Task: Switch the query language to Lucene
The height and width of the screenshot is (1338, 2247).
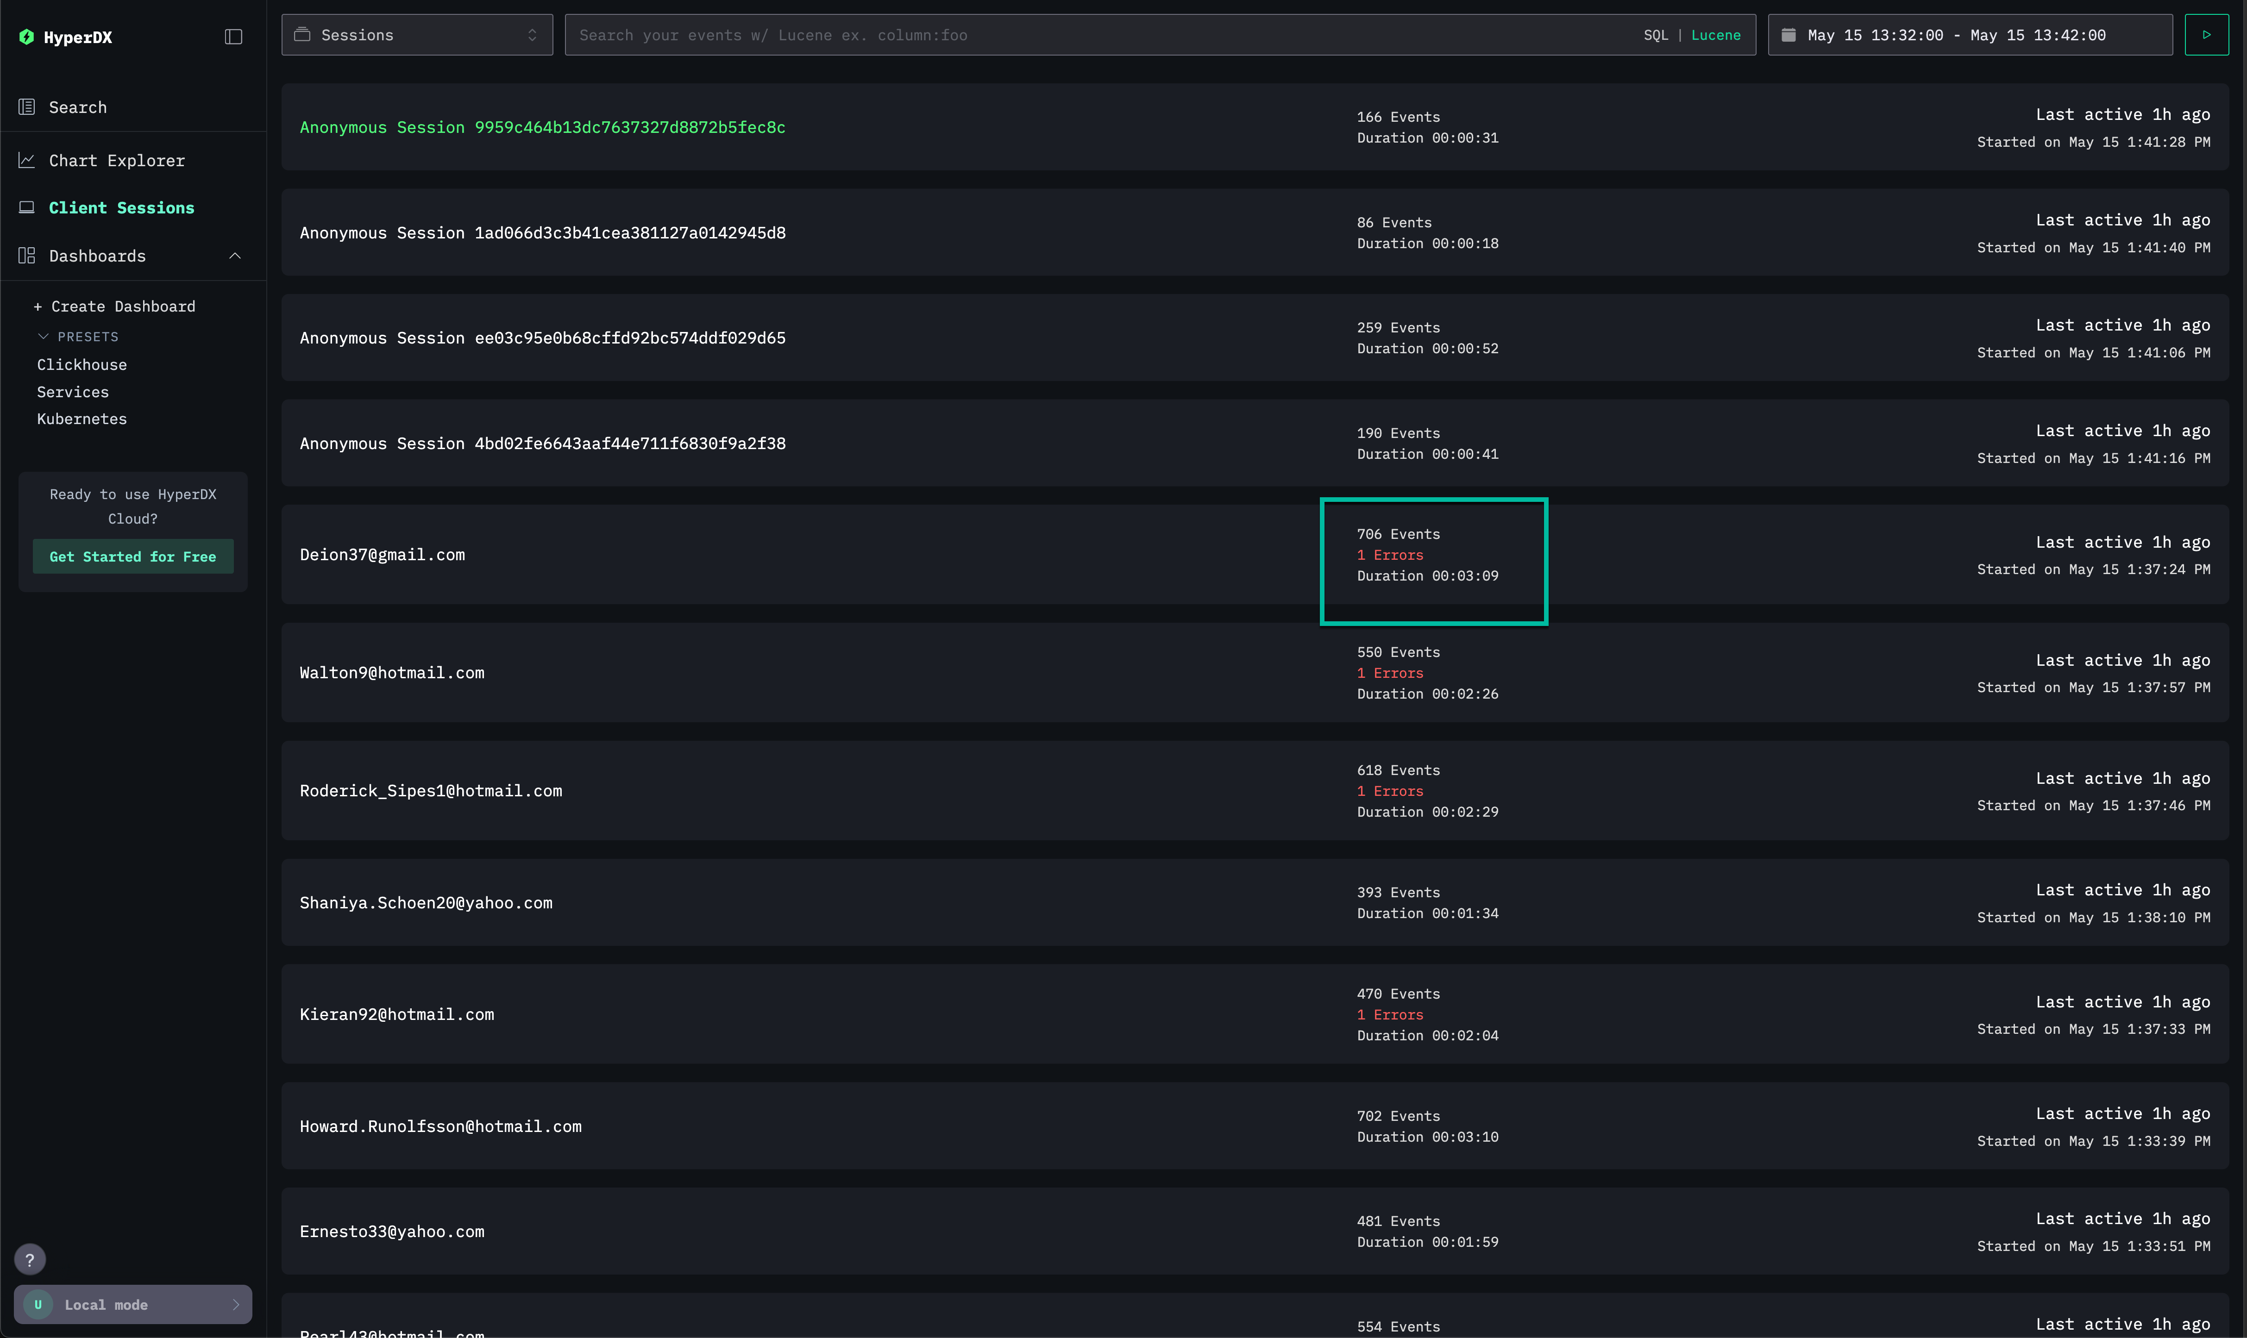Action: pyautogui.click(x=1715, y=35)
